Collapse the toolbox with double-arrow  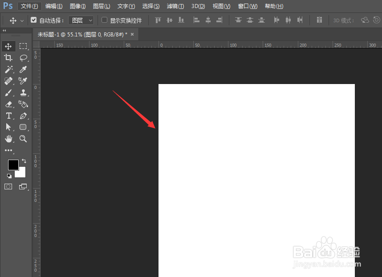pyautogui.click(x=4, y=30)
